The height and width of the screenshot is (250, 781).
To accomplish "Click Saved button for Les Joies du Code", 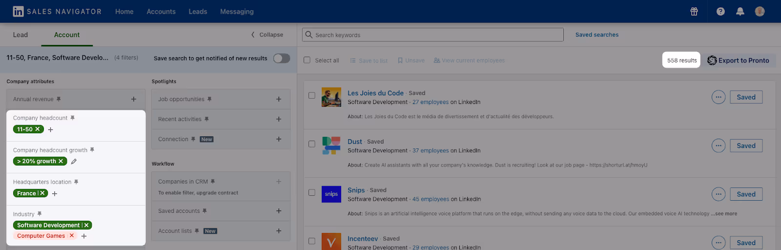I will click(746, 97).
